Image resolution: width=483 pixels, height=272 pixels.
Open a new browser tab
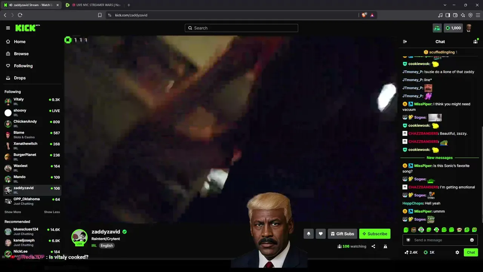pos(129,5)
